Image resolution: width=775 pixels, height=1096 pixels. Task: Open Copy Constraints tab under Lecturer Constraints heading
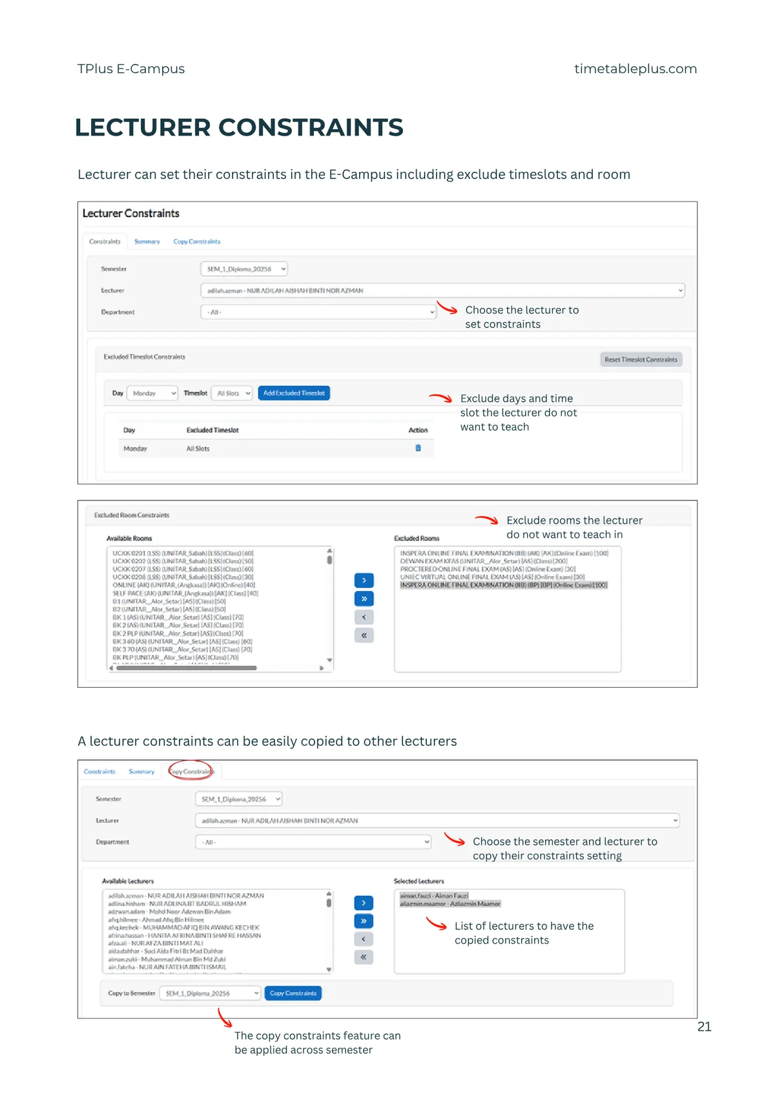coord(197,242)
